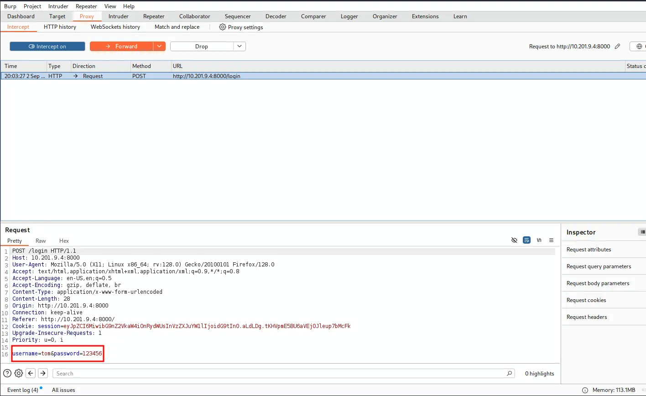Viewport: 646px width, 396px height.
Task: Switch to the Learn tab
Action: click(x=460, y=16)
